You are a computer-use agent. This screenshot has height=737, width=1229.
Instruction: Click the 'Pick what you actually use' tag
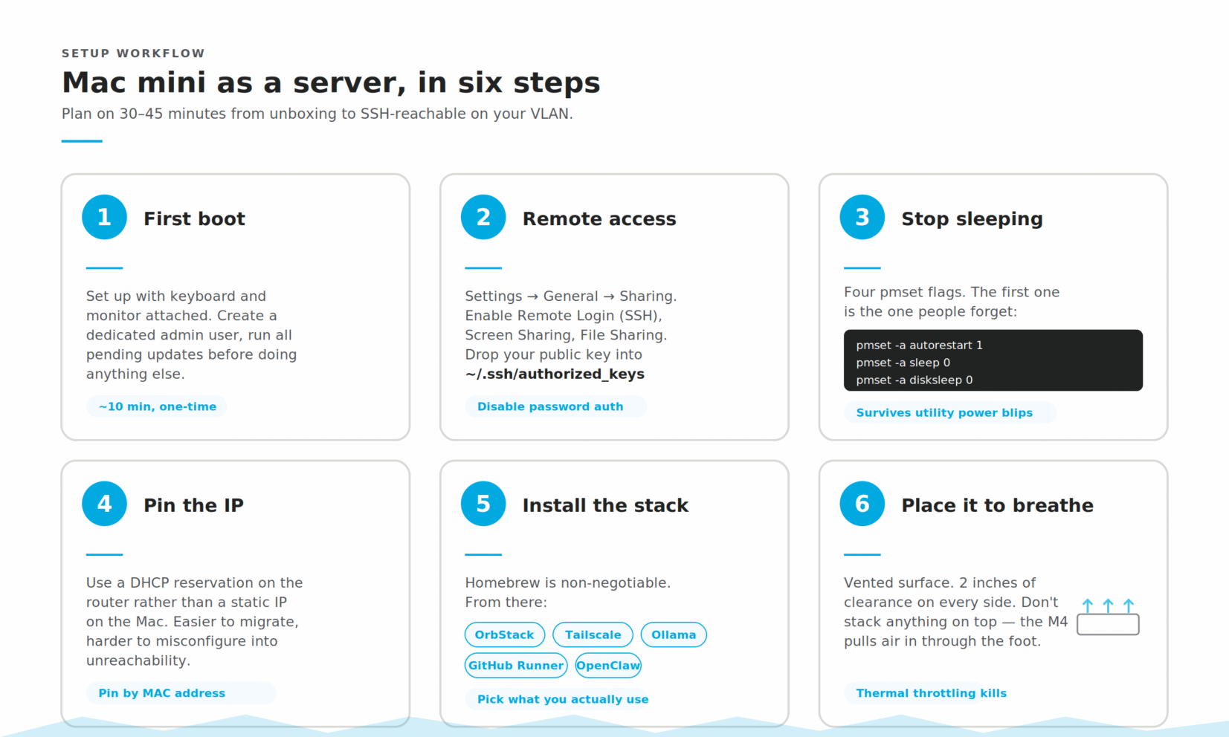click(558, 699)
